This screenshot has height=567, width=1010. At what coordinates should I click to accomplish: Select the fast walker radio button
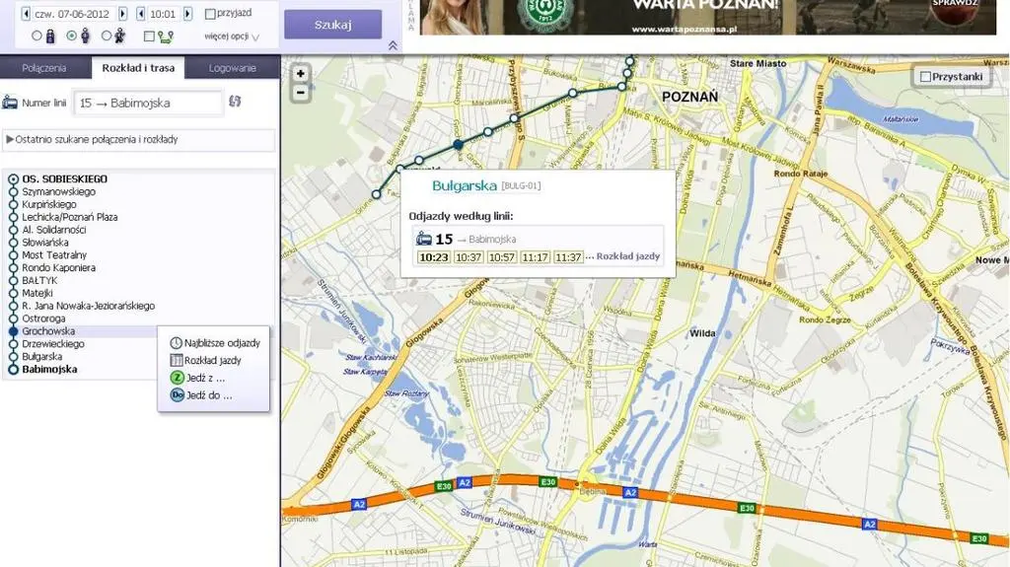(x=107, y=36)
